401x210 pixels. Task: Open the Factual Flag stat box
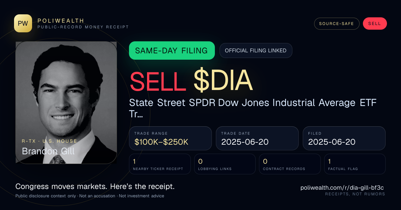[355, 164]
